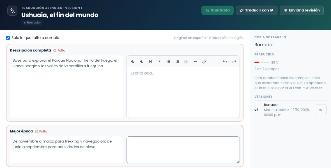Insert a blockquote in the editor
331x168 pixels.
[187, 62]
